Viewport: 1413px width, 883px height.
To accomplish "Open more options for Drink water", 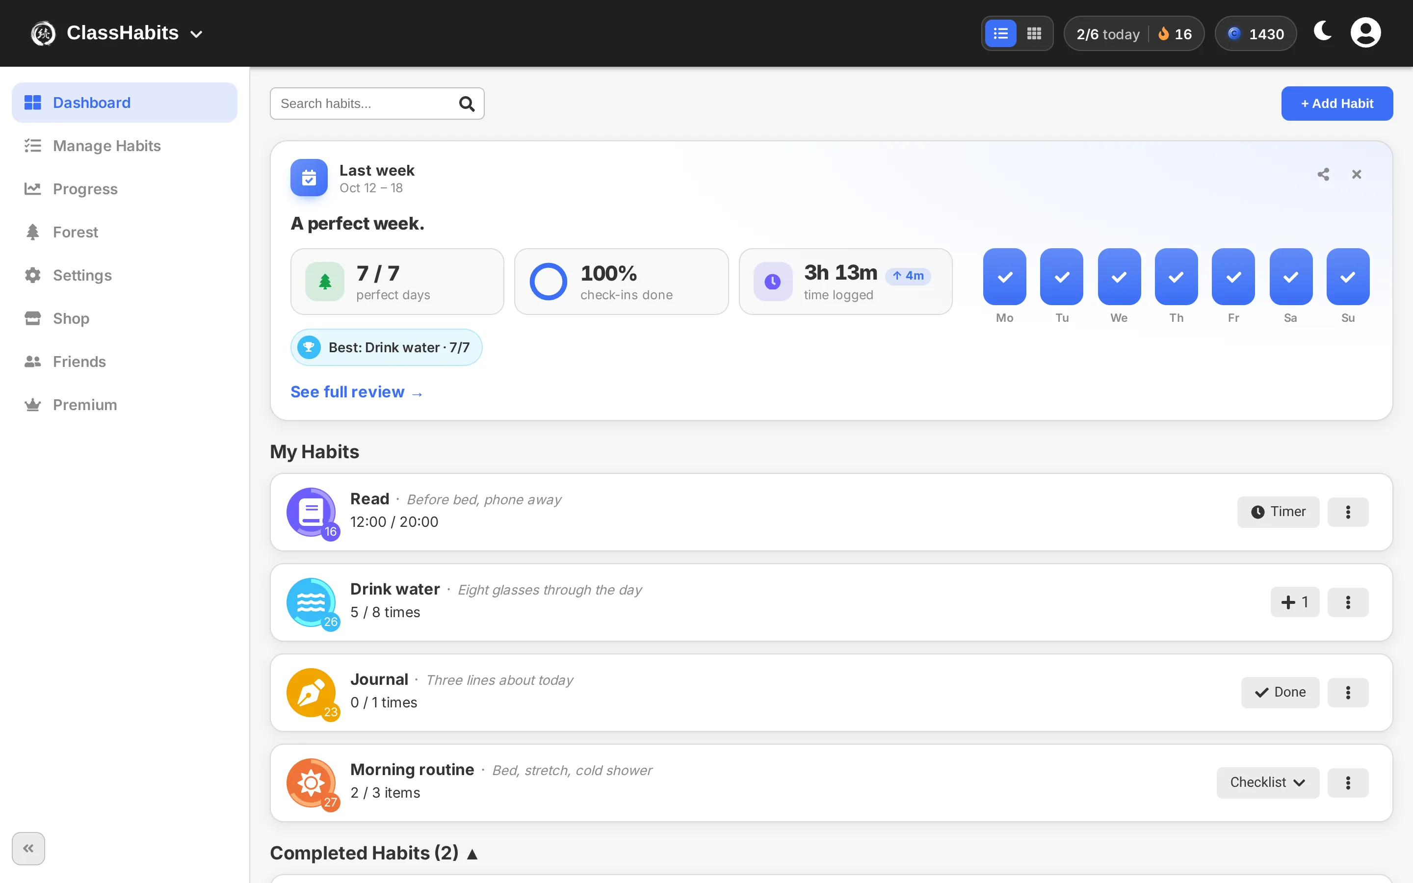I will 1348,602.
